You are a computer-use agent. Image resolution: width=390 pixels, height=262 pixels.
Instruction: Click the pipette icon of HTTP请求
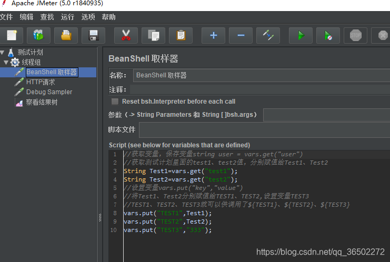pos(19,82)
